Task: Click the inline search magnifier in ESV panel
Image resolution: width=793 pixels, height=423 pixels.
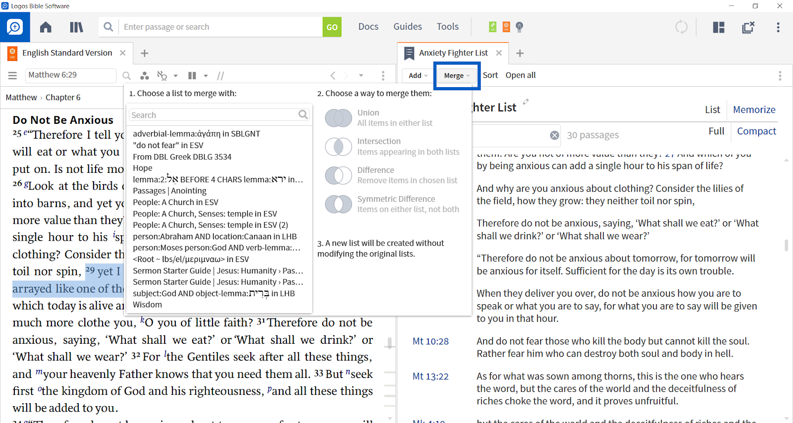Action: tap(127, 76)
